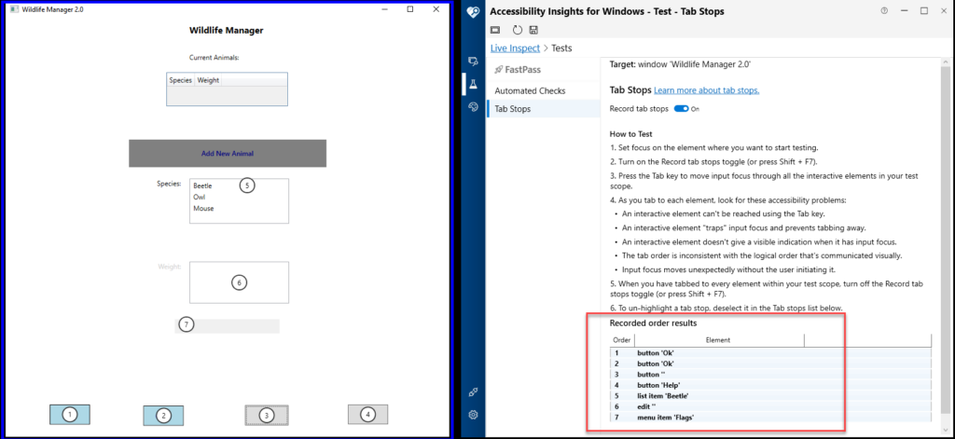Open help via the question mark icon

pos(884,11)
